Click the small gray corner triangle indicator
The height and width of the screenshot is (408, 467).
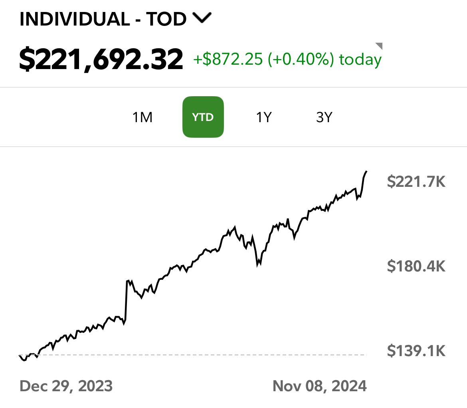click(x=379, y=46)
